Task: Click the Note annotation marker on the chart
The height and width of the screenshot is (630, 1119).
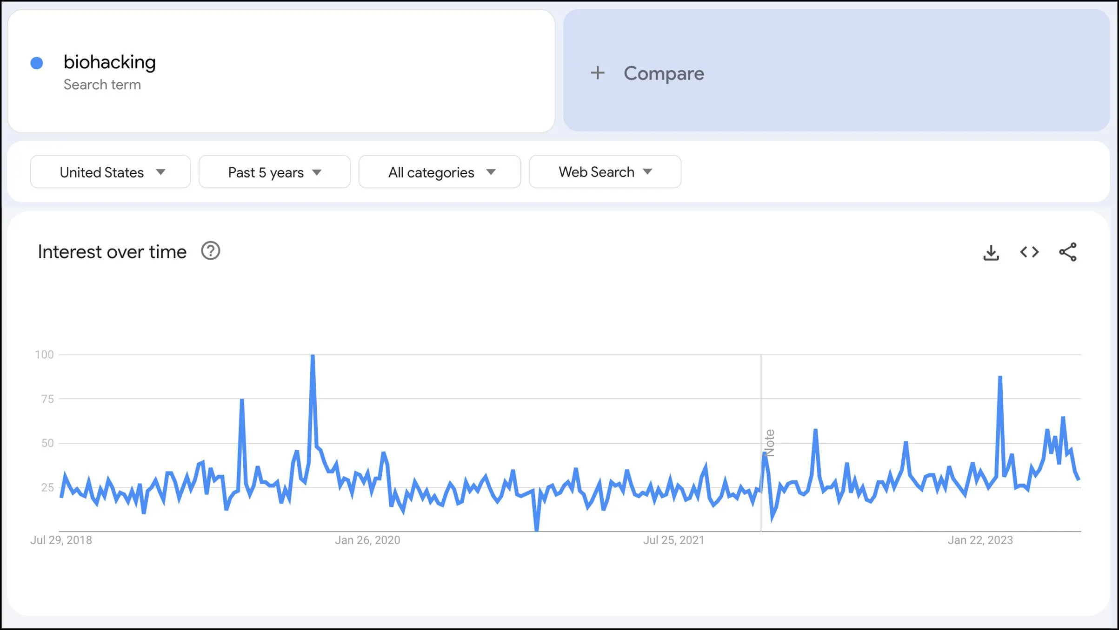Action: [x=769, y=441]
